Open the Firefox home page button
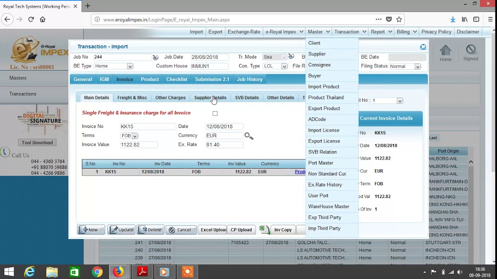 tap(43, 19)
